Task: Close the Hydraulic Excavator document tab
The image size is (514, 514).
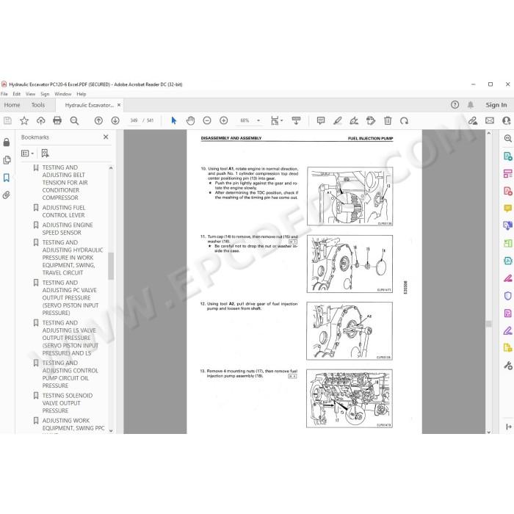Action: 119,105
